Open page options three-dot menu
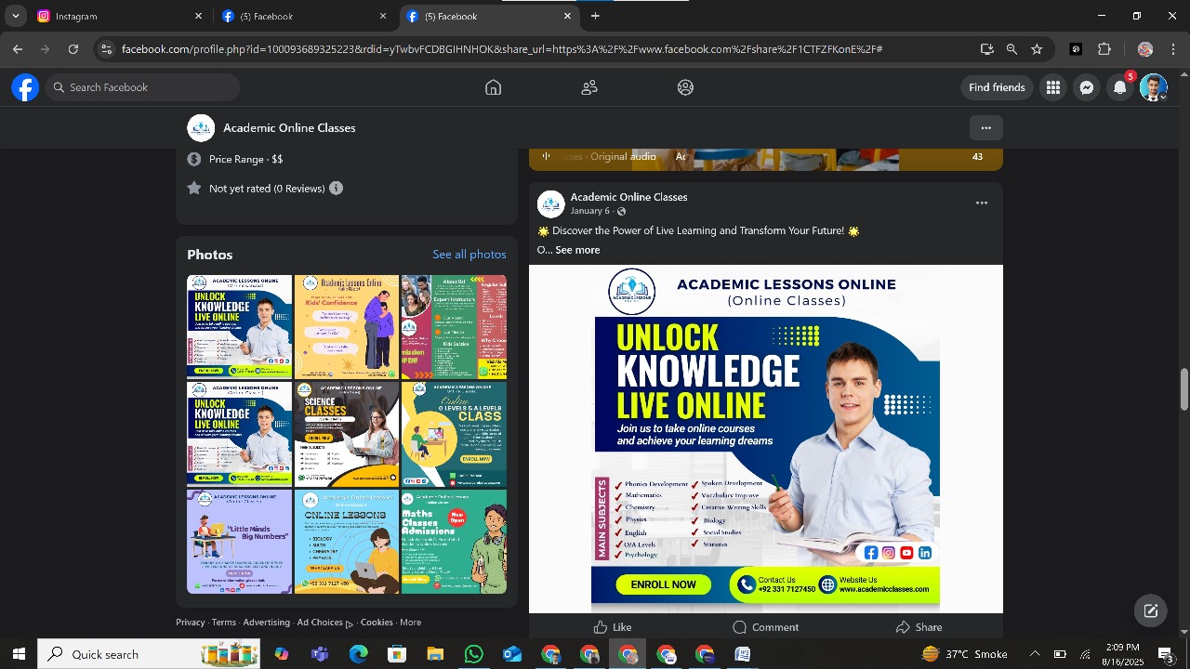This screenshot has height=669, width=1190. [x=985, y=128]
